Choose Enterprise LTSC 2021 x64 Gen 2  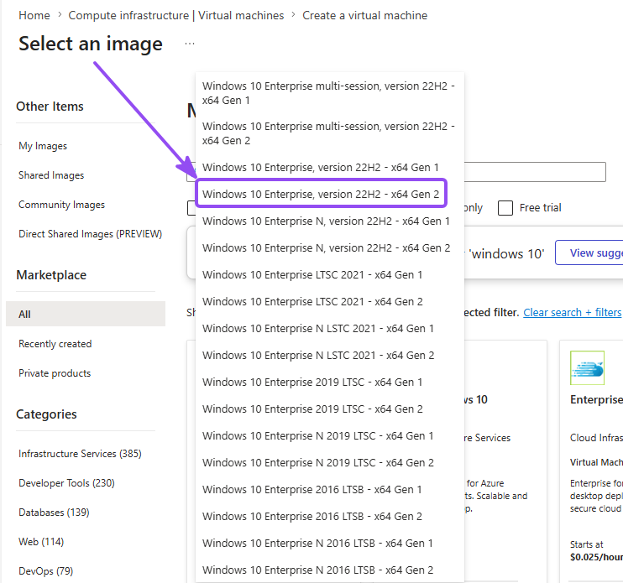(329, 302)
